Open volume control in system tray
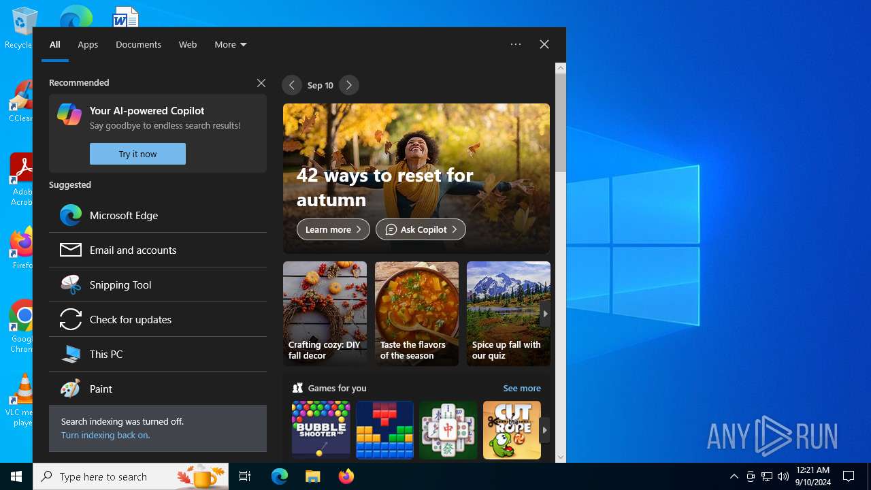The height and width of the screenshot is (490, 871). point(783,476)
